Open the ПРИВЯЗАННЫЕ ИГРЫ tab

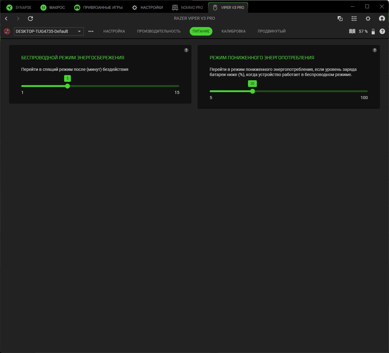[x=98, y=8]
